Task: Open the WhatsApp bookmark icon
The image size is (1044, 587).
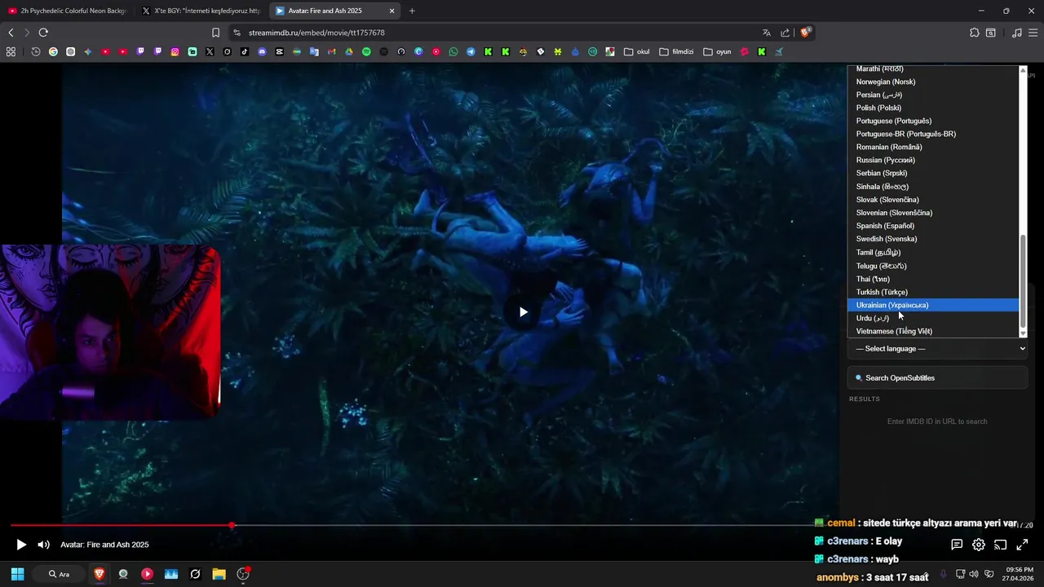Action: (x=453, y=51)
